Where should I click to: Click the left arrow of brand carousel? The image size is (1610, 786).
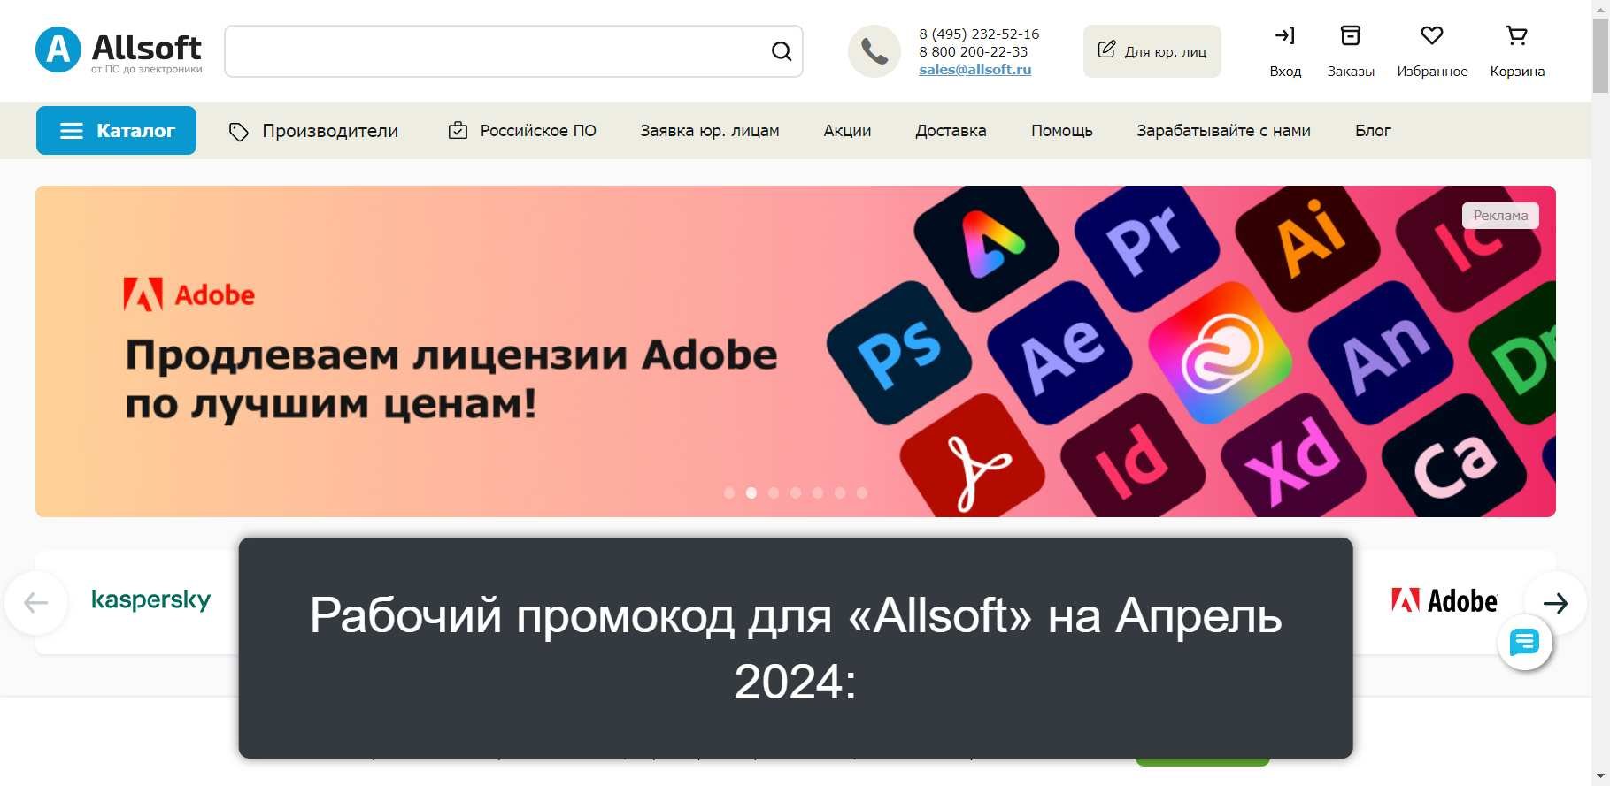tap(36, 603)
